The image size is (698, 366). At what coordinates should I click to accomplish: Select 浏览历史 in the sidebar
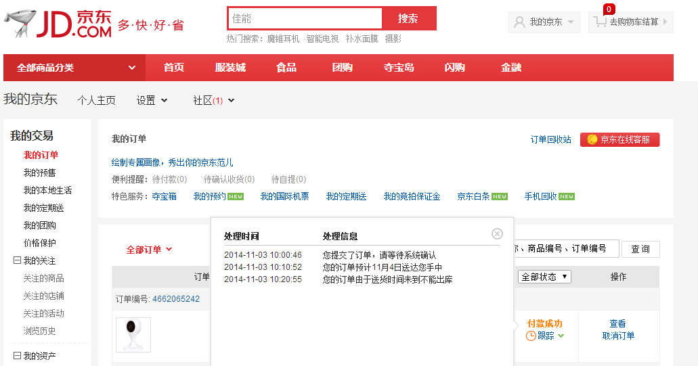[40, 331]
